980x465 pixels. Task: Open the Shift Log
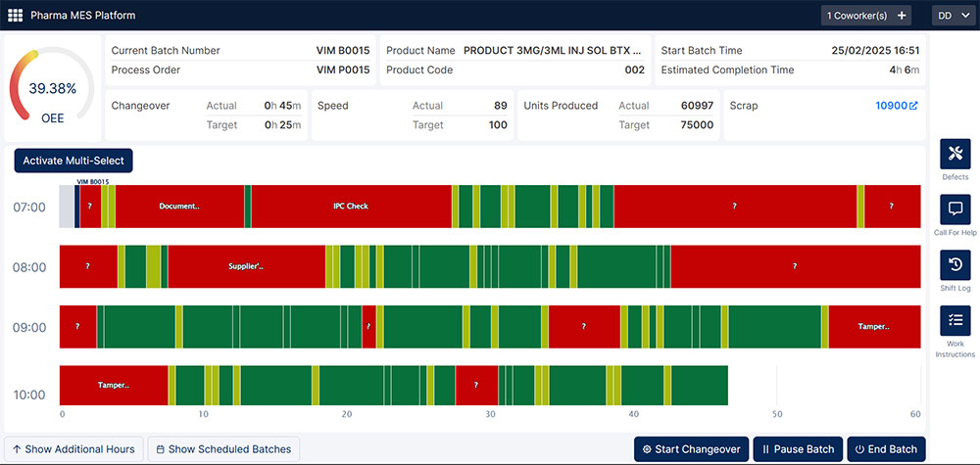tap(955, 264)
